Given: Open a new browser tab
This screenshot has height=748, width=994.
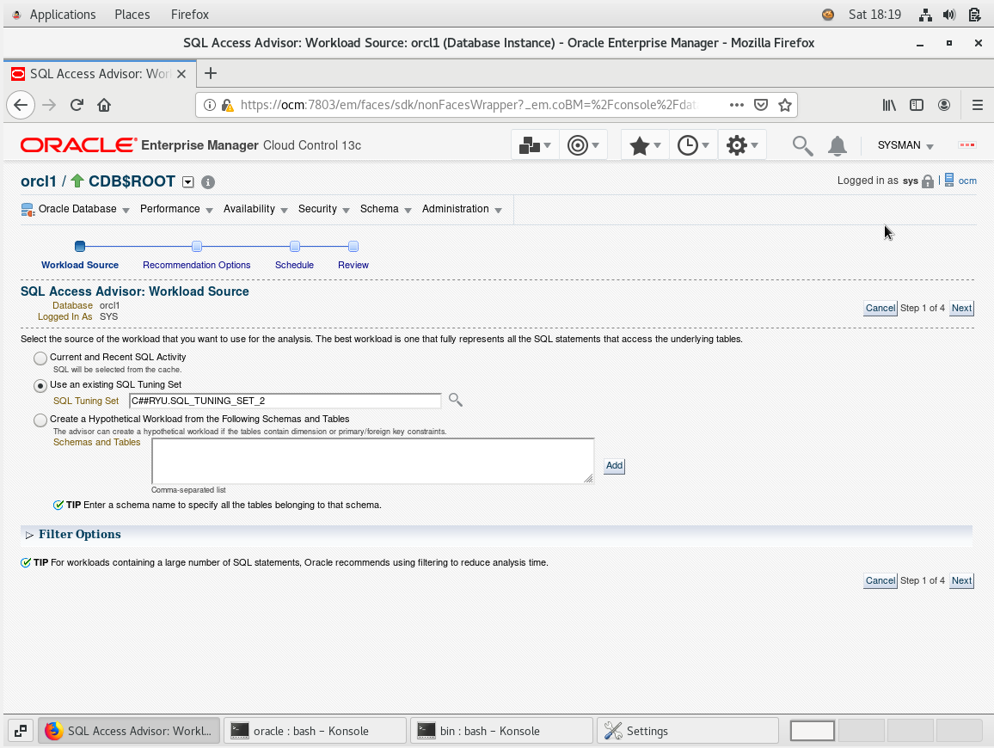Looking at the screenshot, I should 211,74.
